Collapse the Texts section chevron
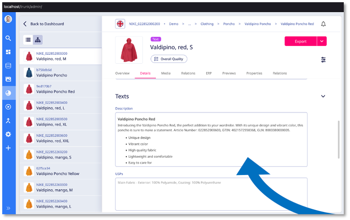 323,96
